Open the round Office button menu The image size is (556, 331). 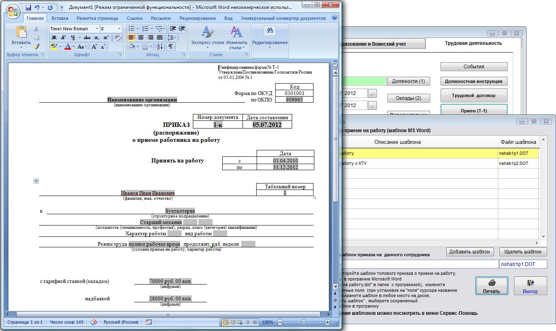(13, 10)
